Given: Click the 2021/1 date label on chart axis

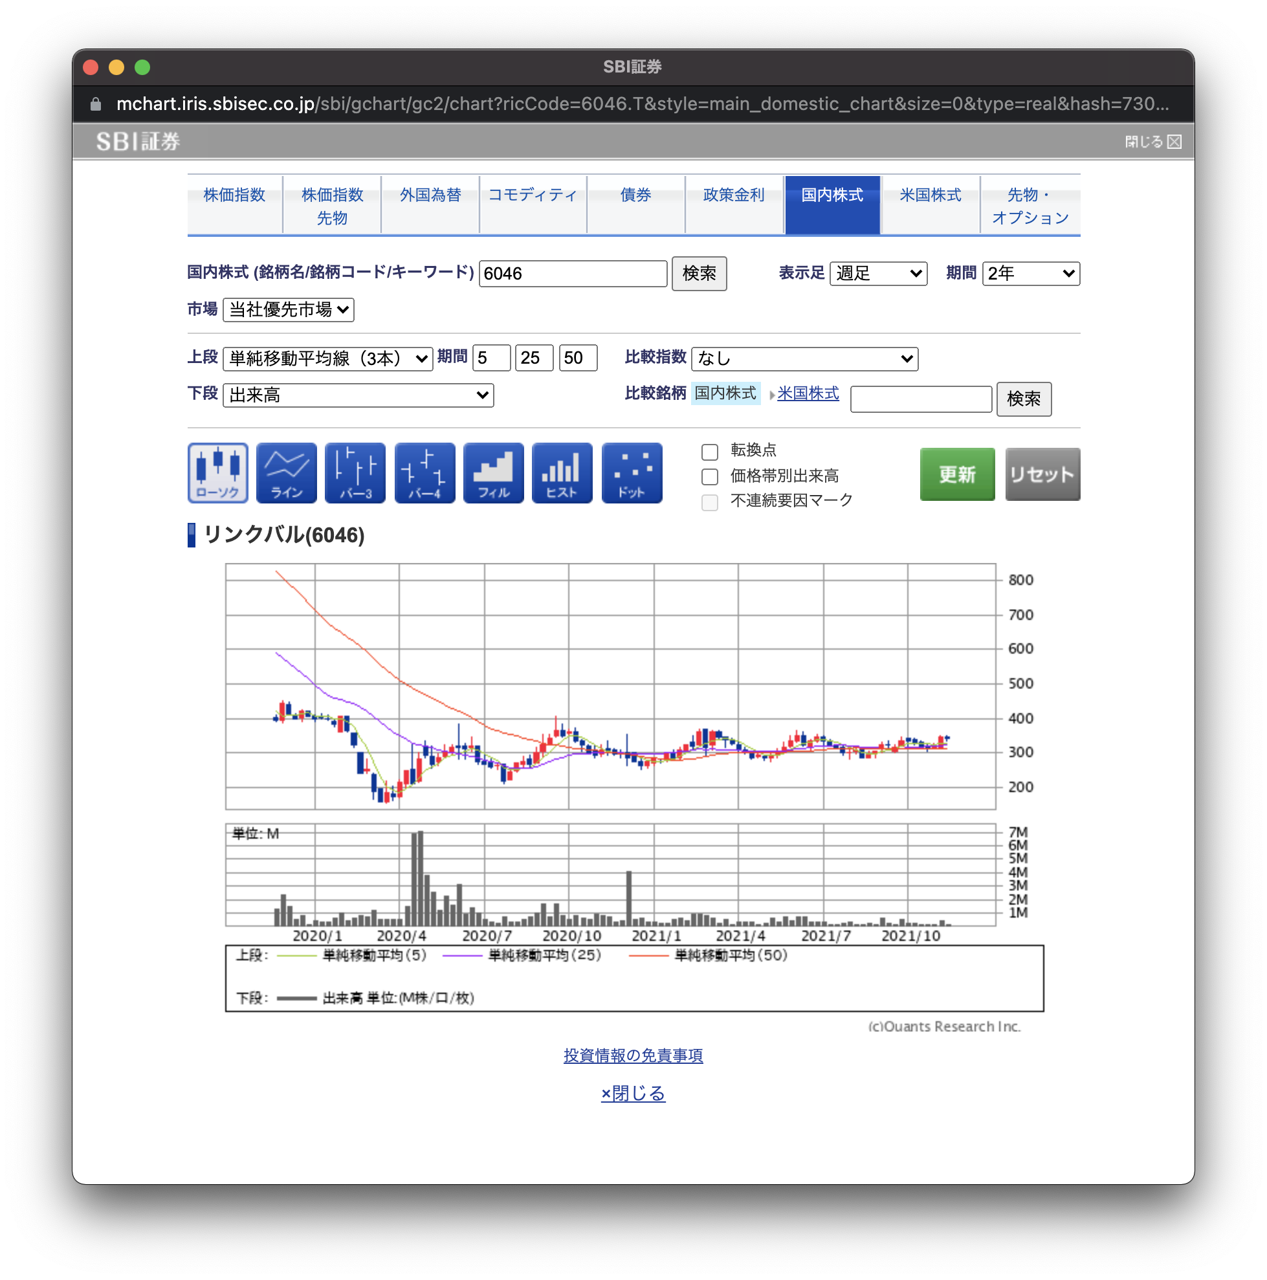Looking at the screenshot, I should coord(656,936).
